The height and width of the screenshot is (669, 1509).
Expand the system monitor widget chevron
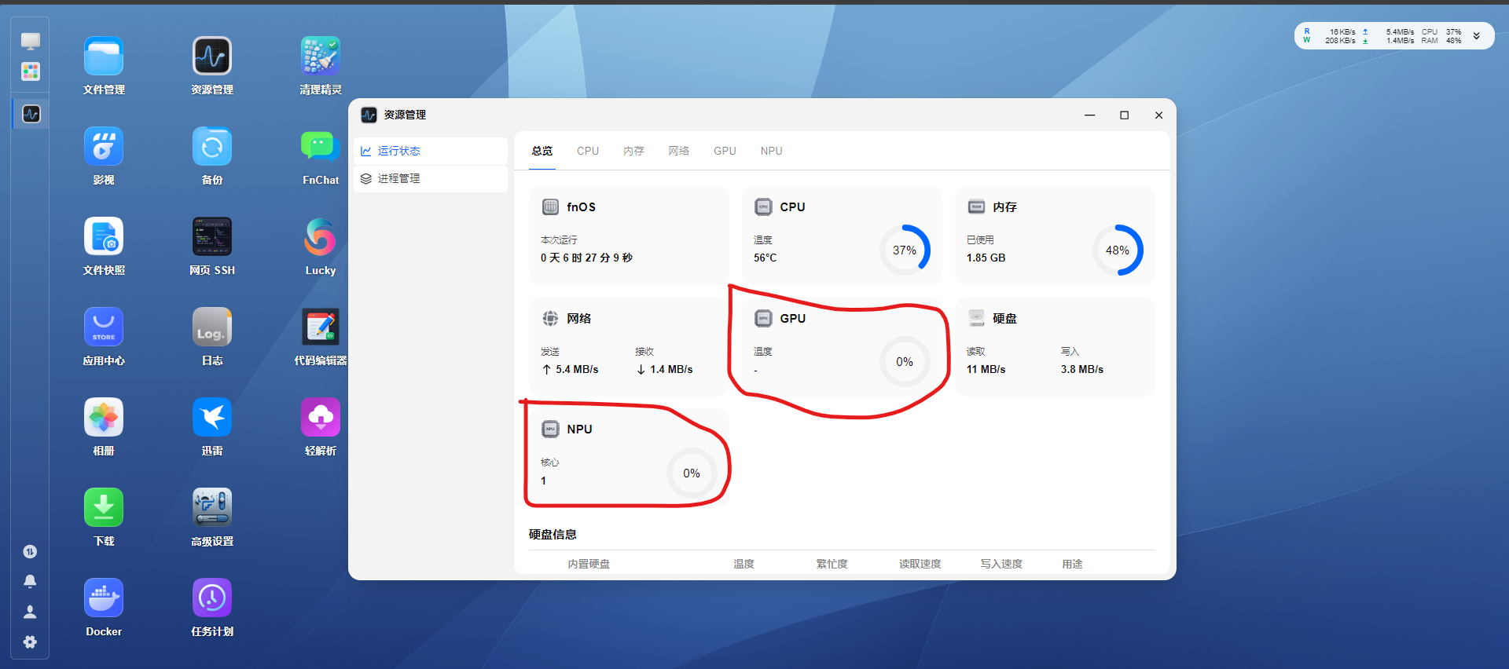(x=1476, y=36)
